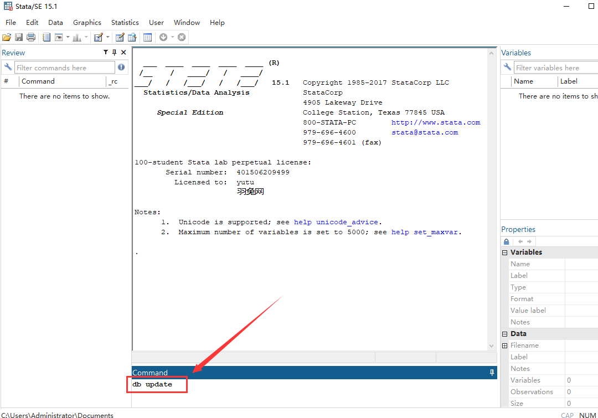Open the Data menu

[55, 23]
